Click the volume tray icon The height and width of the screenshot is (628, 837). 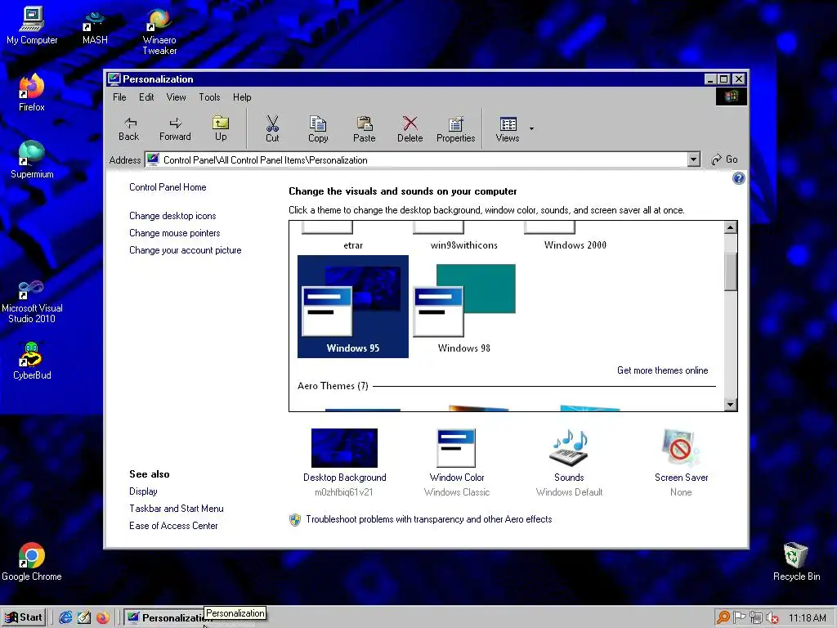(772, 618)
